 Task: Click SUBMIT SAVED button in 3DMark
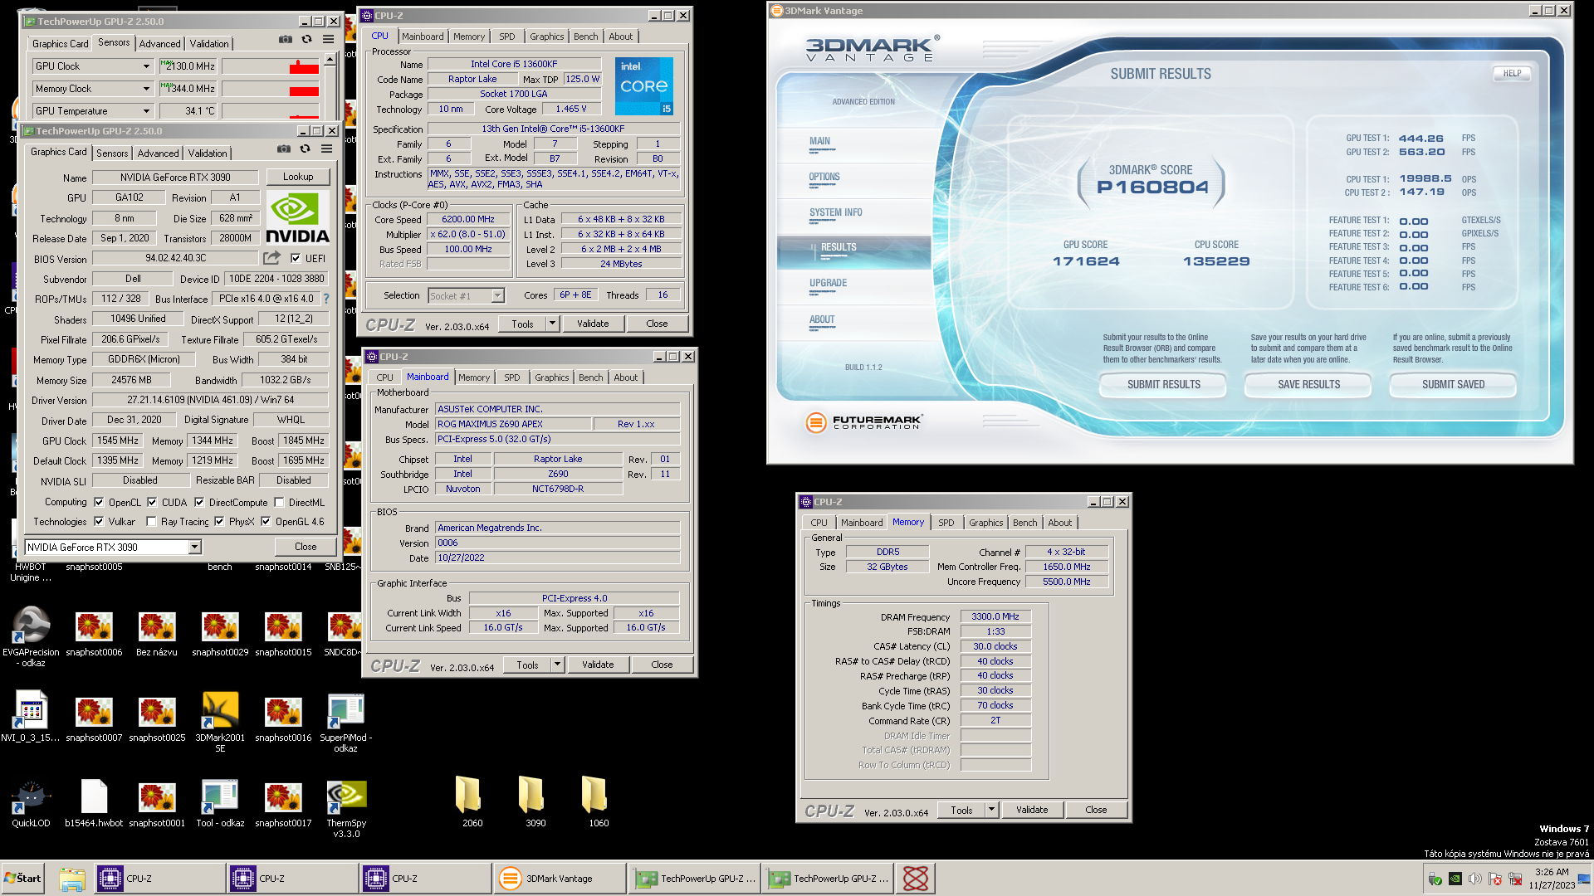1453,384
